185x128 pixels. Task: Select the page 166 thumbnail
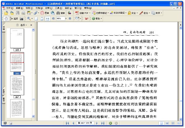coord(17,62)
